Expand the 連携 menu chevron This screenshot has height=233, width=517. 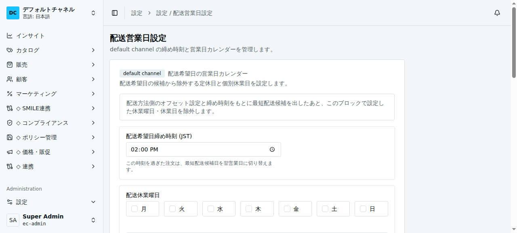pyautogui.click(x=93, y=166)
